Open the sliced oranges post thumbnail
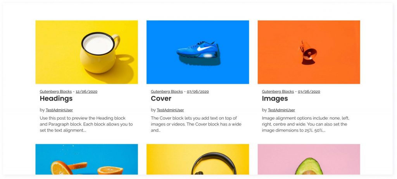397x179 pixels. coord(86,159)
